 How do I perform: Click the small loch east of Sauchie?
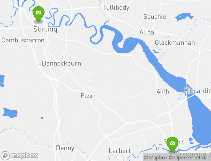[184, 17]
